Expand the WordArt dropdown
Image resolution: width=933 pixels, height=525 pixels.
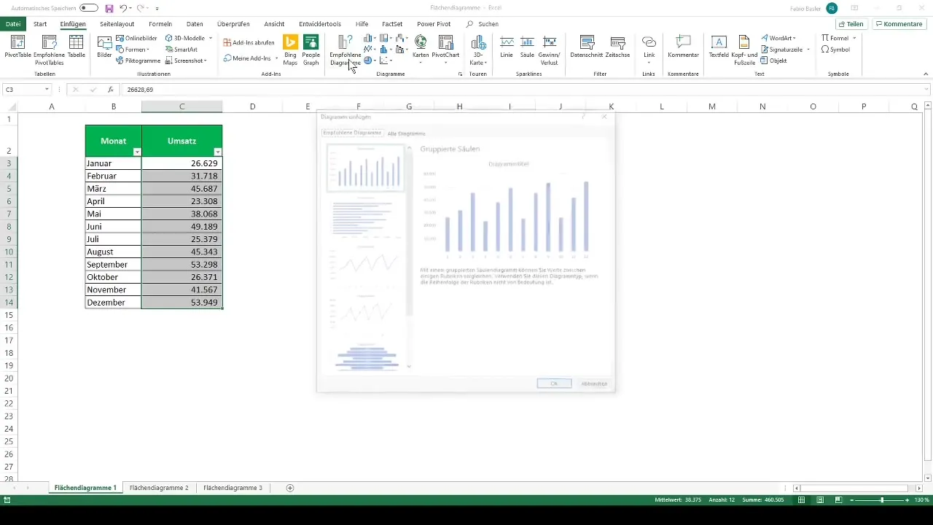click(x=795, y=38)
